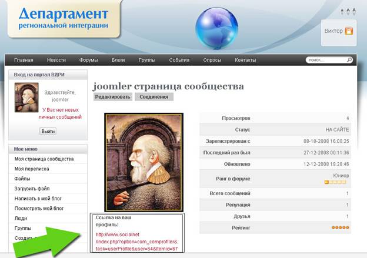
Task: Click the Соединения tab button
Action: [154, 97]
